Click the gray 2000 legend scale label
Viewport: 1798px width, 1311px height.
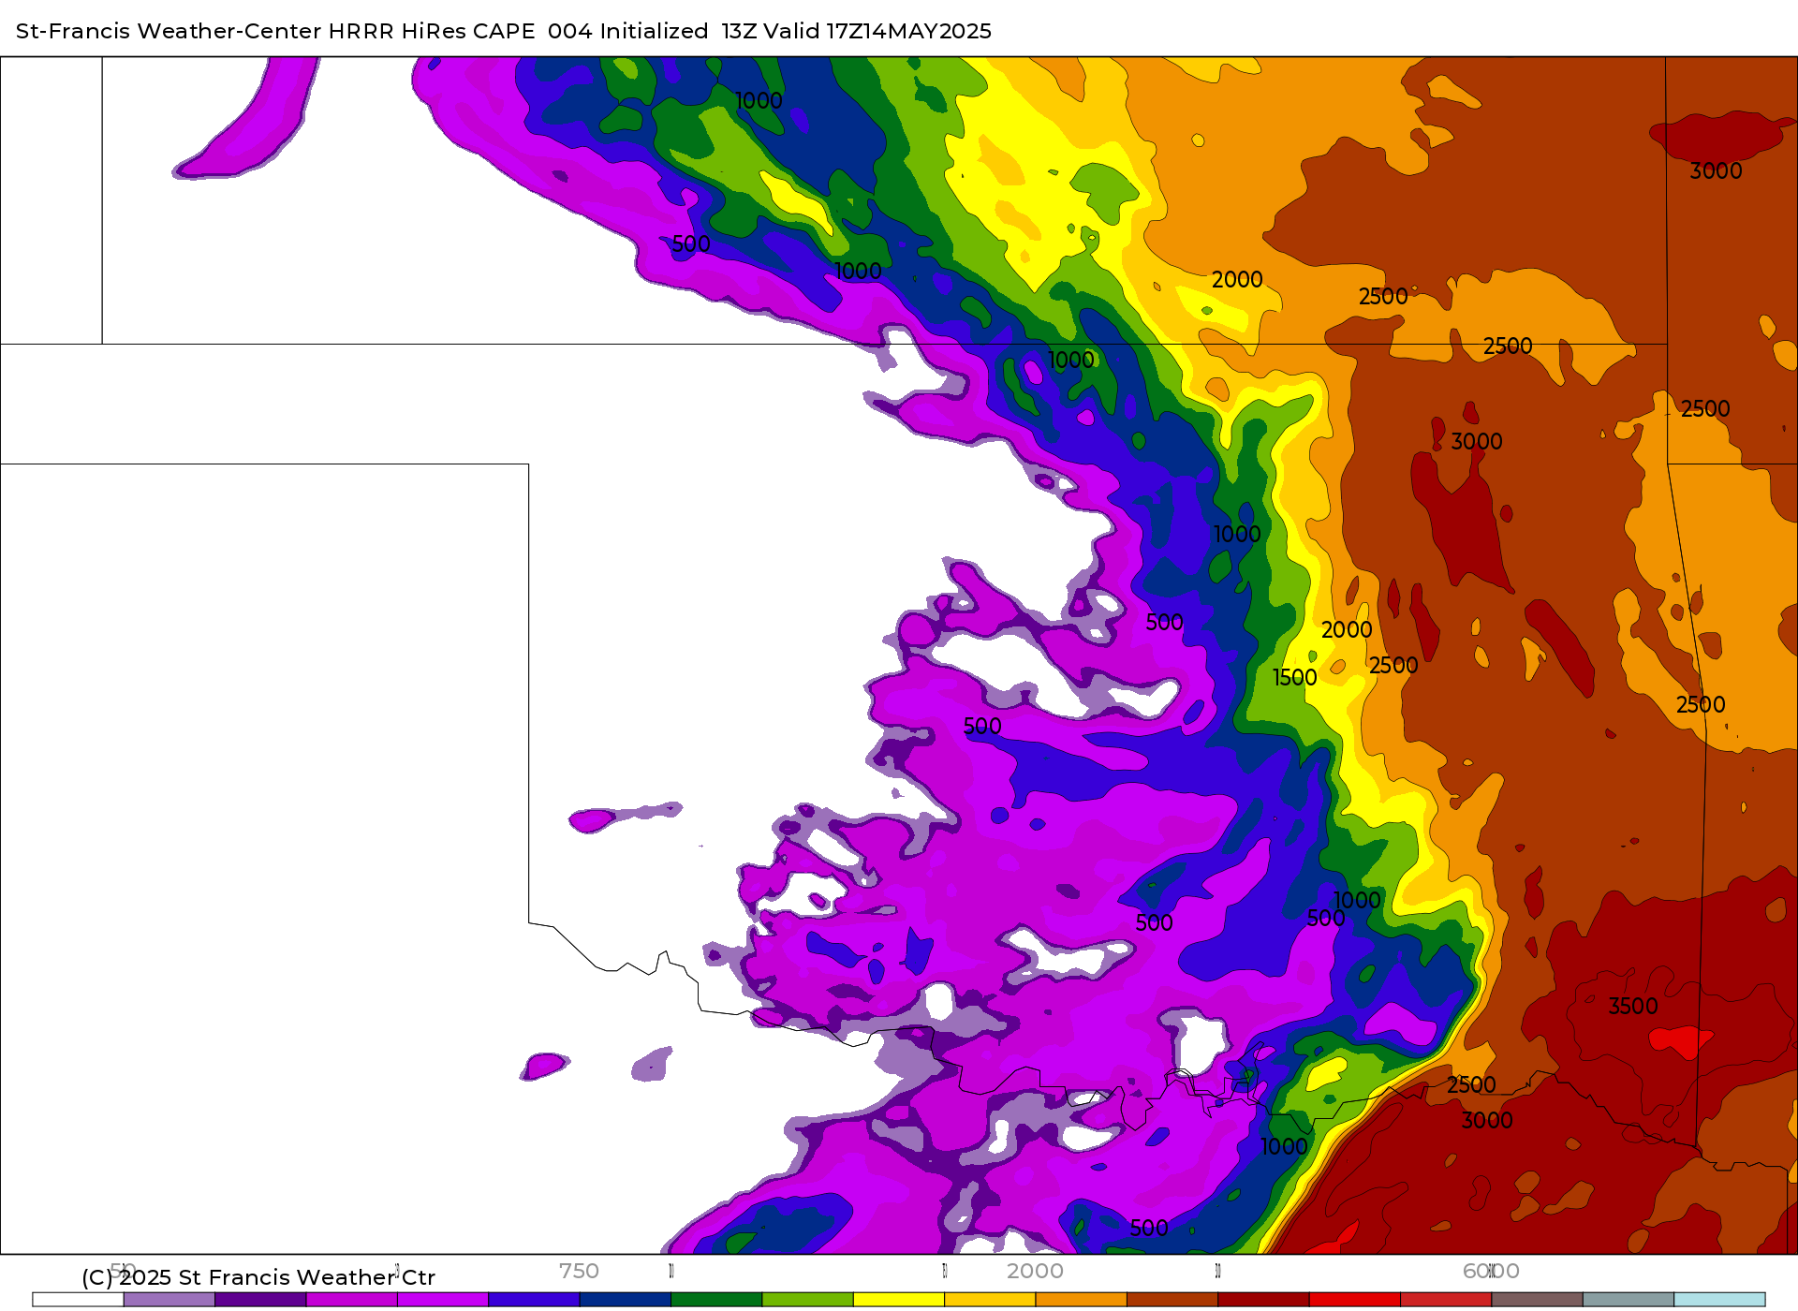(1035, 1271)
